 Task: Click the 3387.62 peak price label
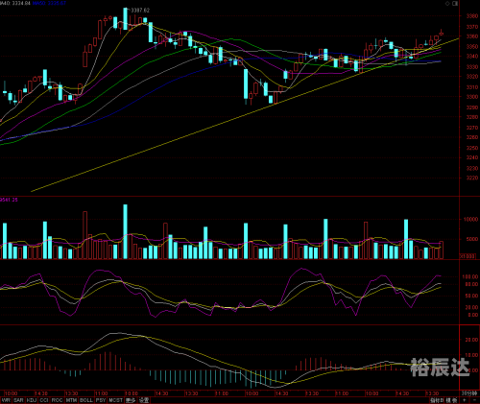[140, 11]
